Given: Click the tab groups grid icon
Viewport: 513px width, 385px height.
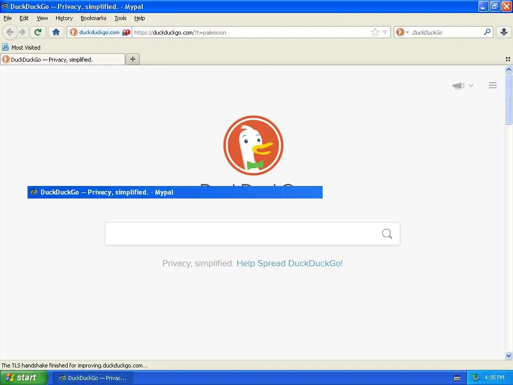Looking at the screenshot, I should pos(508,59).
